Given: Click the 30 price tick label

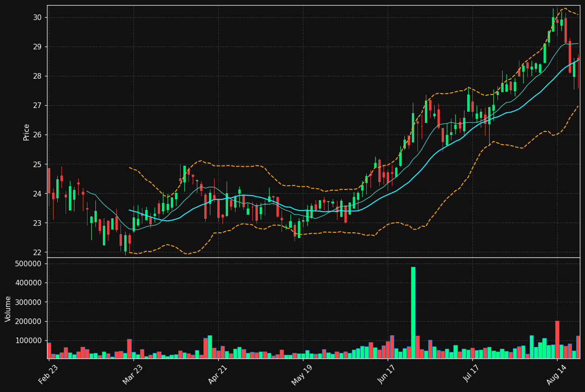Looking at the screenshot, I should (x=37, y=17).
